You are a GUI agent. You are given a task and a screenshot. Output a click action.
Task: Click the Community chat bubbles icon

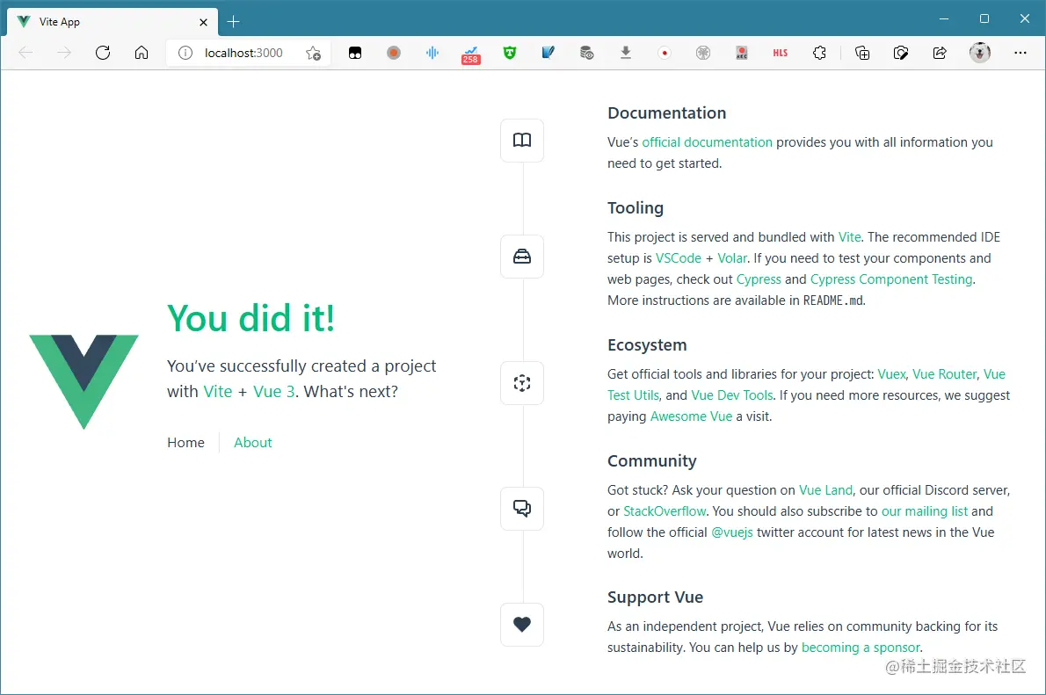(x=521, y=508)
